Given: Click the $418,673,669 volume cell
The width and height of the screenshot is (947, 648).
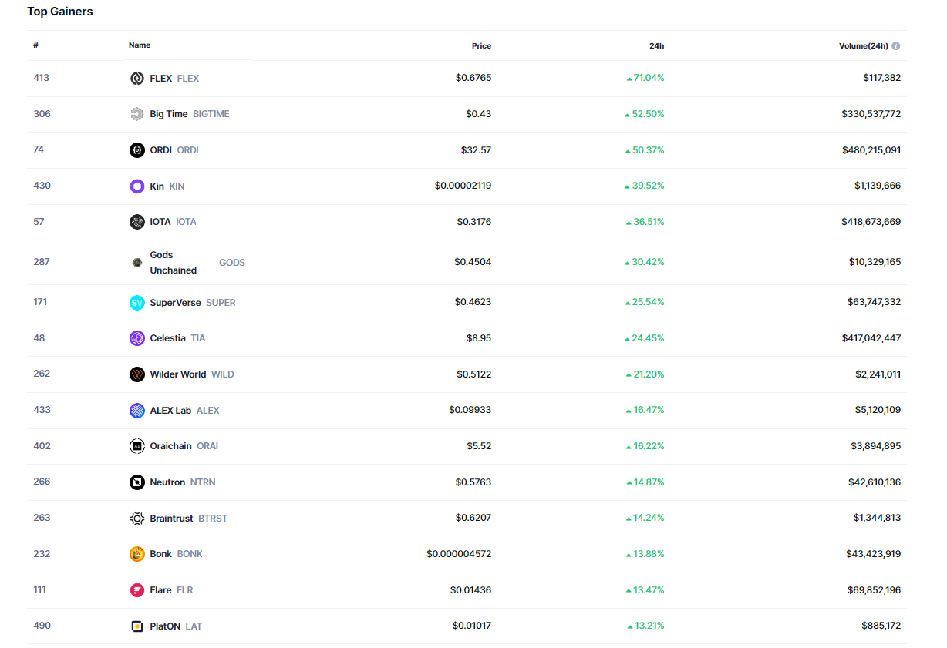Looking at the screenshot, I should [x=871, y=222].
